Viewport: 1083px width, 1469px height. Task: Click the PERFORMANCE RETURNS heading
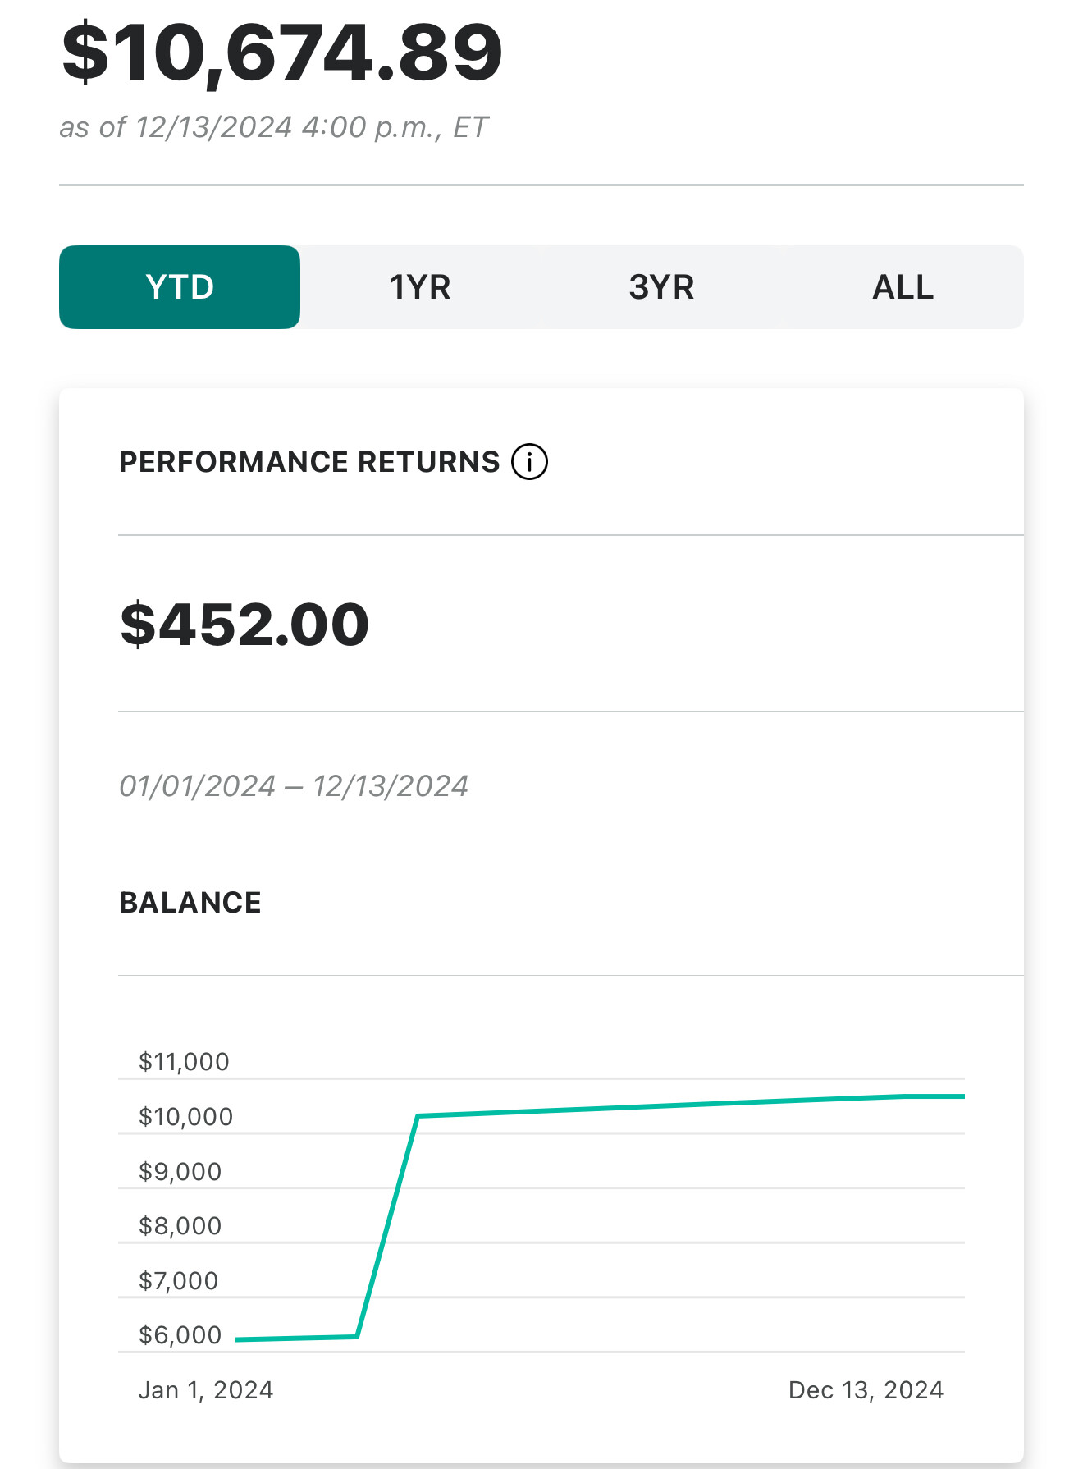(x=309, y=462)
